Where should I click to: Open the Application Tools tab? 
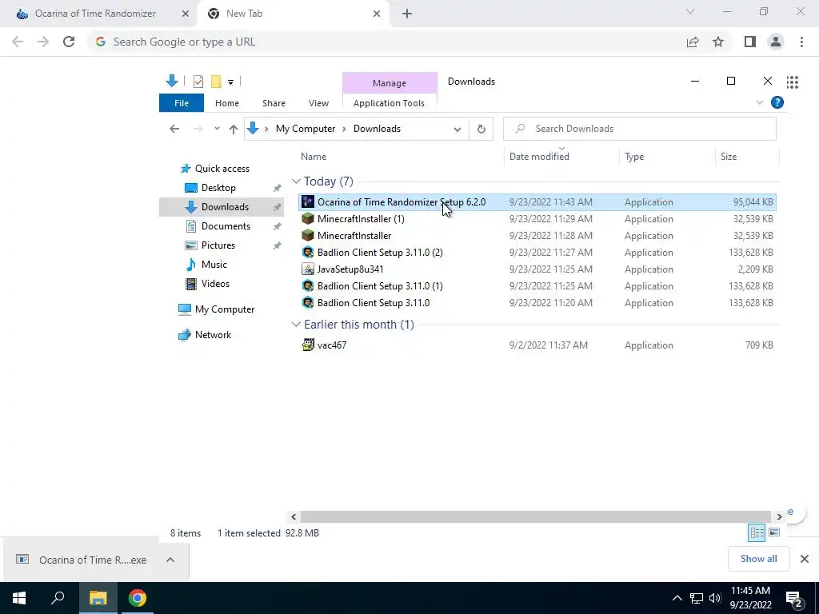point(390,103)
